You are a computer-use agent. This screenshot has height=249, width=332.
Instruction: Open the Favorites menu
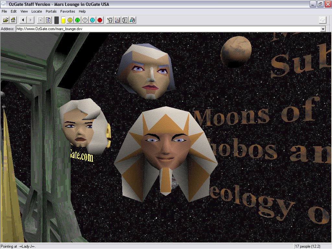[67, 11]
